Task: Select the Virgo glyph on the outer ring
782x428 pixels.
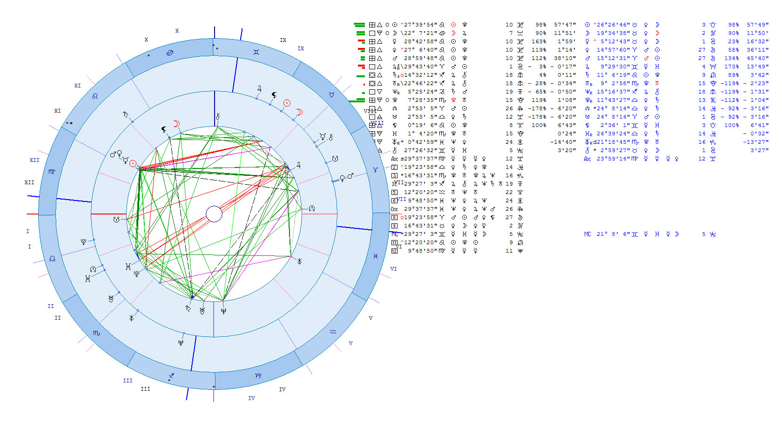Action: (x=52, y=171)
